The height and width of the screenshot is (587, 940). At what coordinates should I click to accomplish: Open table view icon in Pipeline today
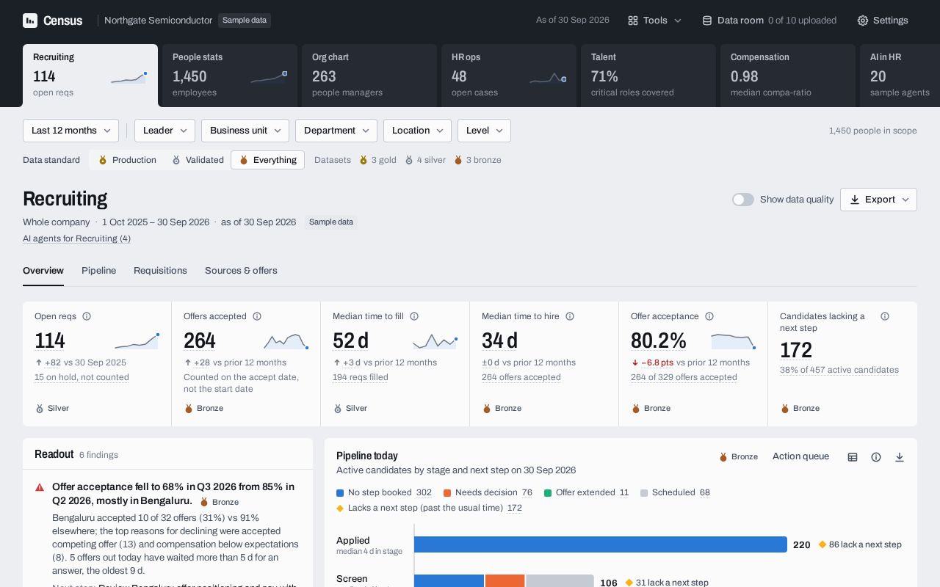(853, 457)
